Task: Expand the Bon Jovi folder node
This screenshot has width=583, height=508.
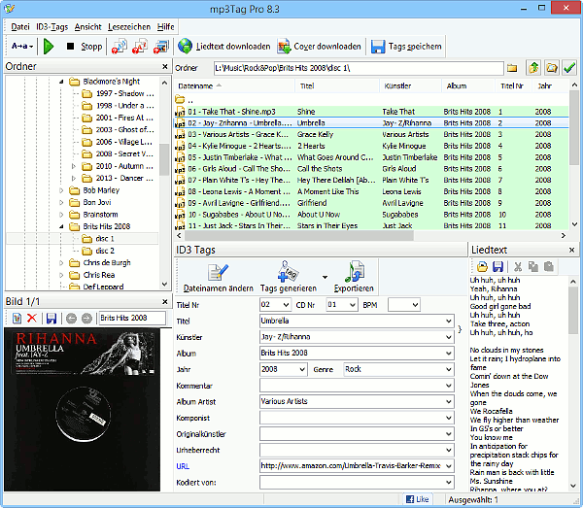Action: click(x=61, y=203)
